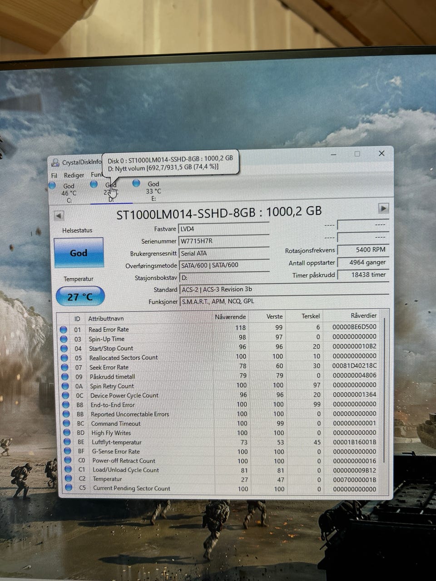Click the CrystalDiskInfo title bar icon
The width and height of the screenshot is (436, 581).
tap(55, 162)
